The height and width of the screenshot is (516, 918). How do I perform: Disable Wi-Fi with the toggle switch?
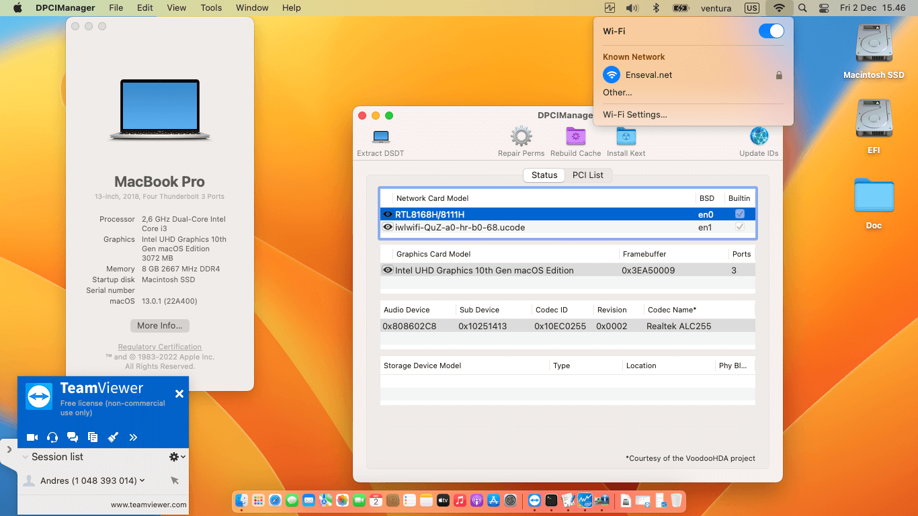coord(771,31)
